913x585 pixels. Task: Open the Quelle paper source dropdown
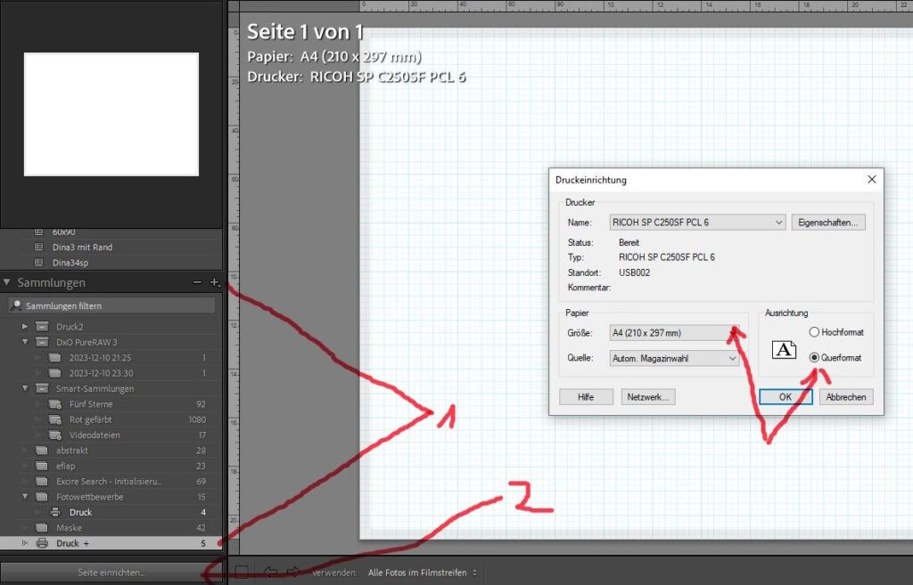pyautogui.click(x=675, y=358)
